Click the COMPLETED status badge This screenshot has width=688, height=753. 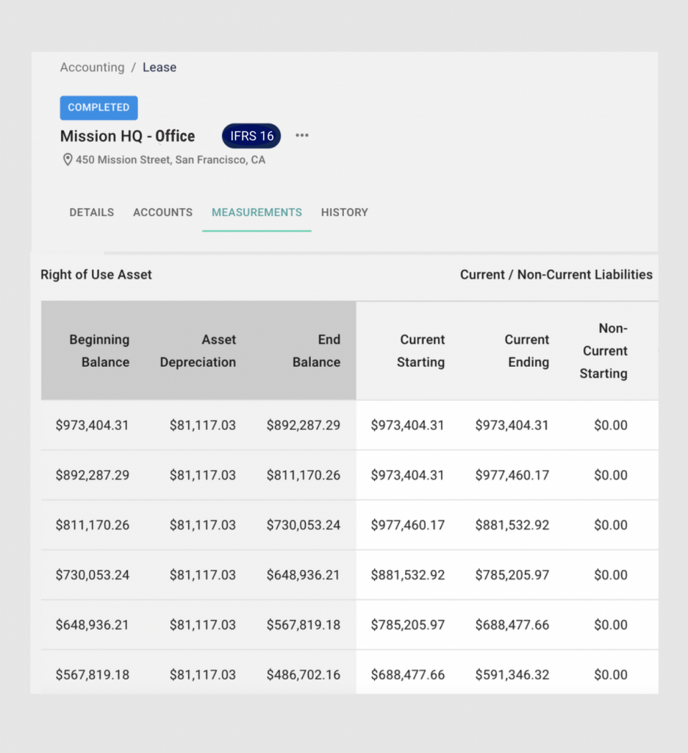click(x=99, y=107)
